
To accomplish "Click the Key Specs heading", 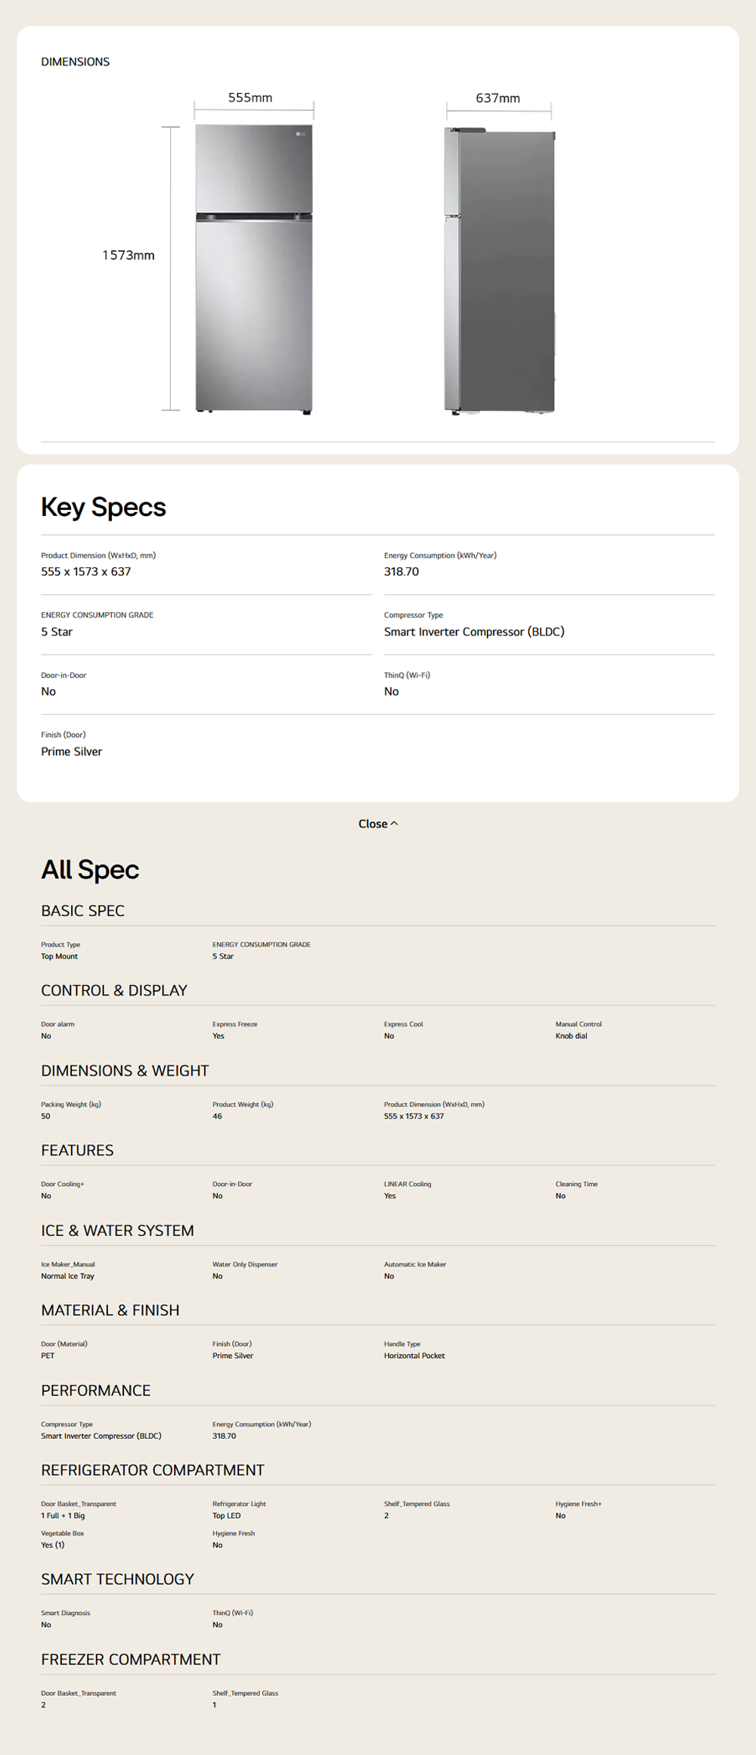I will pos(104,507).
